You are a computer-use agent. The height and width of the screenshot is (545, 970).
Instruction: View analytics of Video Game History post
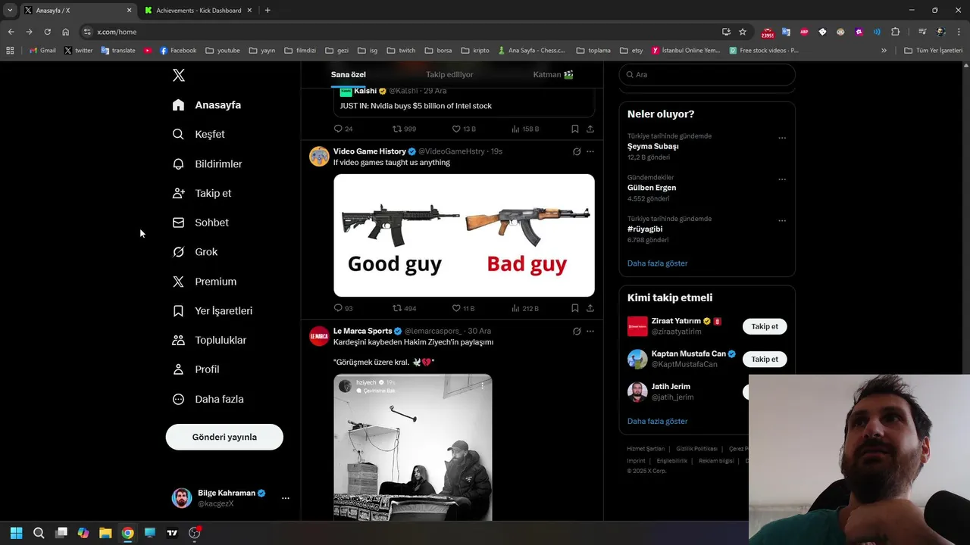coord(525,308)
